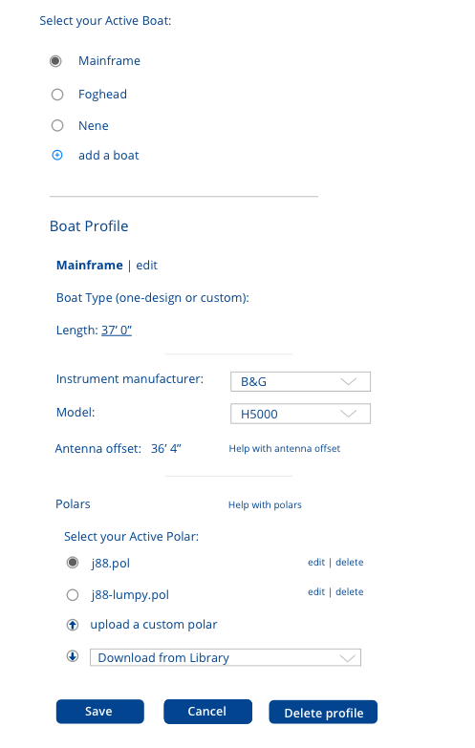Open Help with antenna offset link
475x748 pixels.
tap(285, 448)
